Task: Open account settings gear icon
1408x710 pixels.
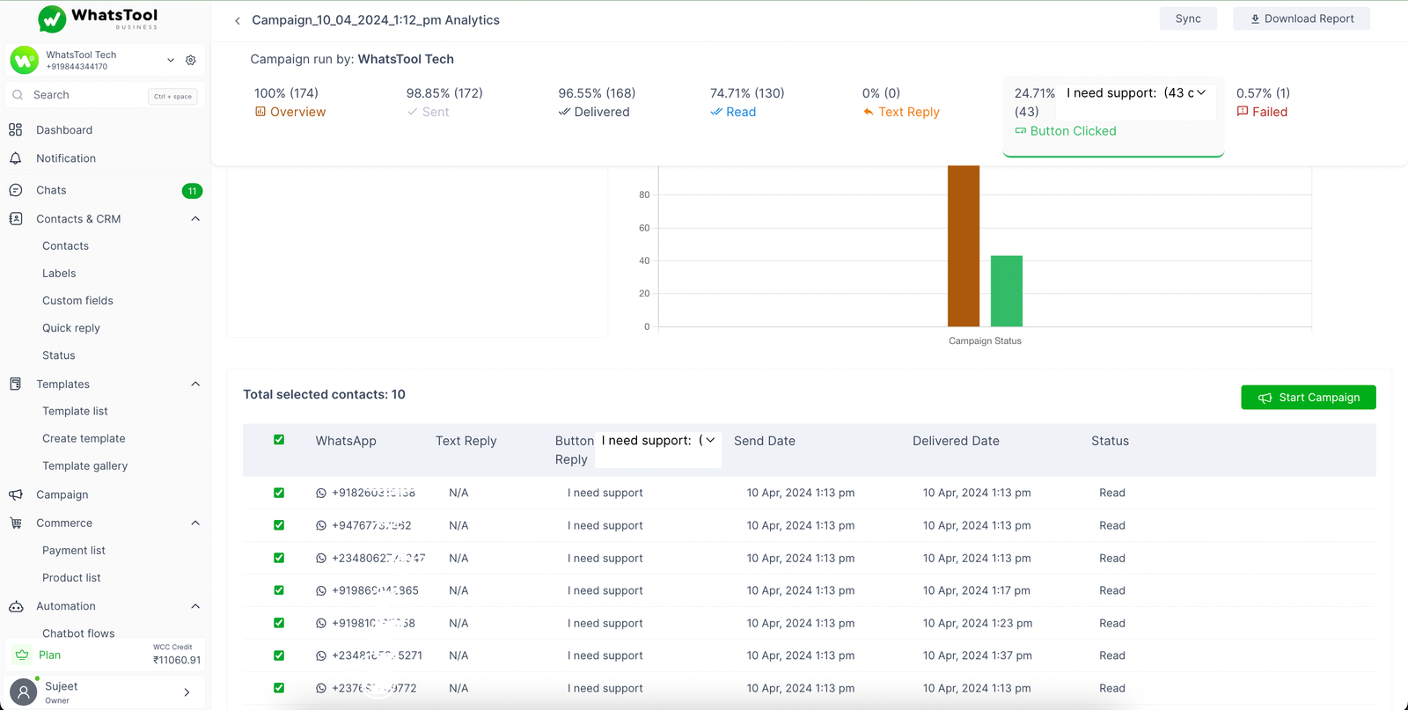Action: [x=191, y=61]
